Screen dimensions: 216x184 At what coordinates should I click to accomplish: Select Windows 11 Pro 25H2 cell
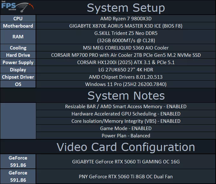point(126,84)
